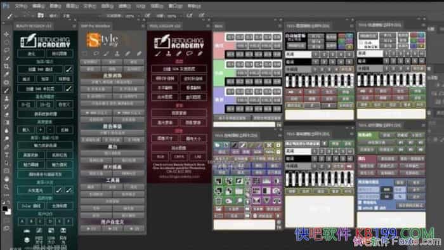This screenshot has height=250, width=444.
Task: Click the LAB button in Pixel Juggler
Action: coord(198,156)
